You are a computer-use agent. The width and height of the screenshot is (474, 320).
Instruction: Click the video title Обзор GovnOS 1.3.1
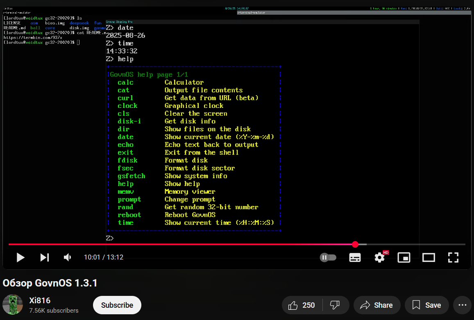click(50, 283)
